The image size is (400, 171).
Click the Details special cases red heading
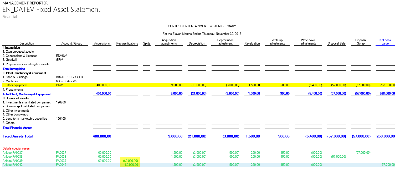(x=16, y=148)
